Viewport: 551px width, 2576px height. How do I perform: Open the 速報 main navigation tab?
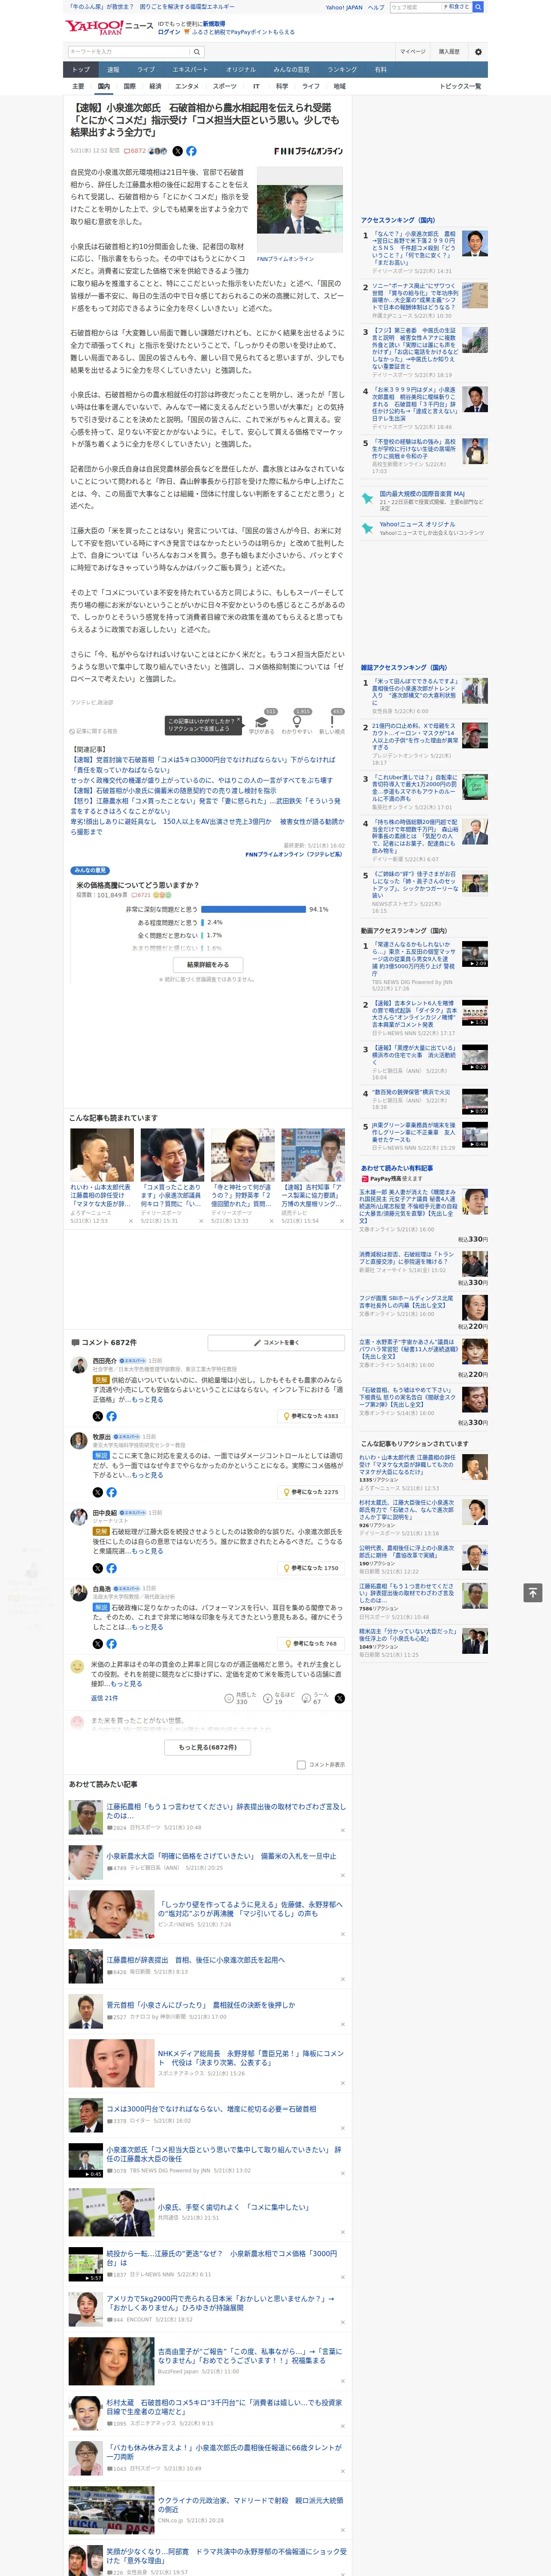pos(113,70)
